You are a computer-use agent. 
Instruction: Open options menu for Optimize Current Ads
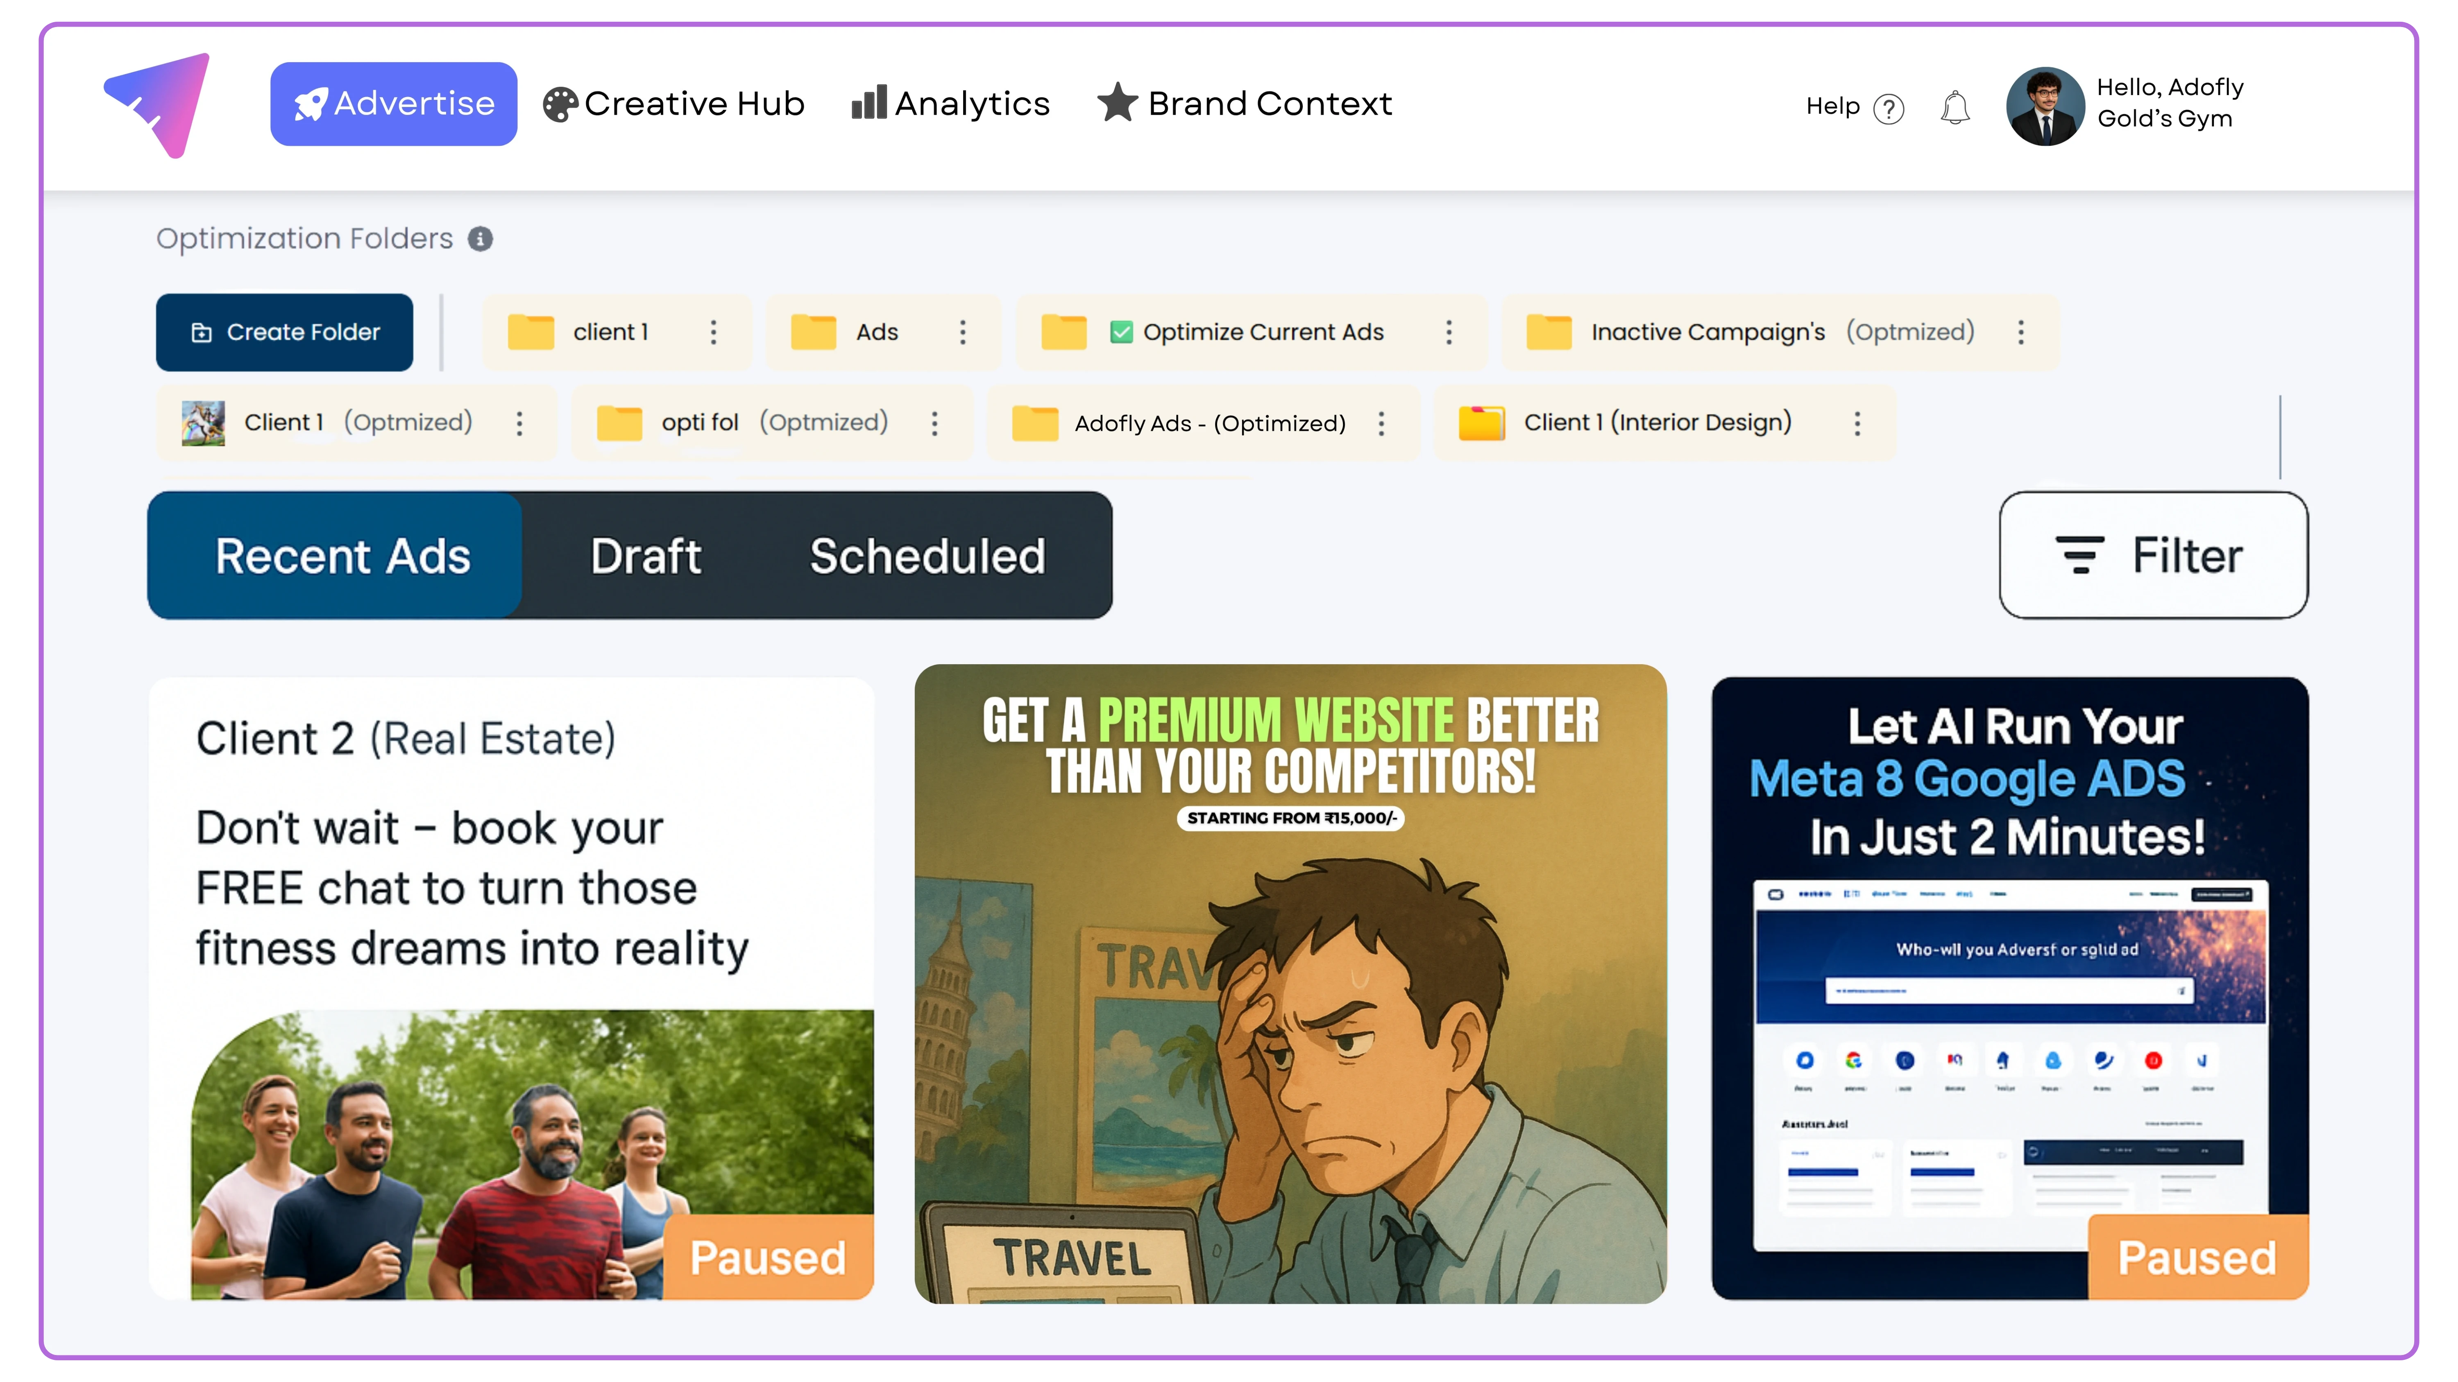(1449, 332)
